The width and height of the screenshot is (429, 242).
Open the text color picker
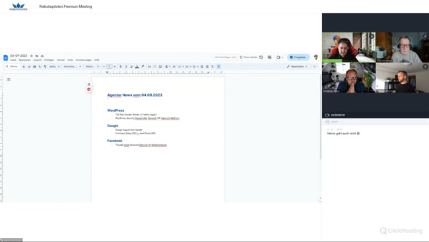(137, 67)
